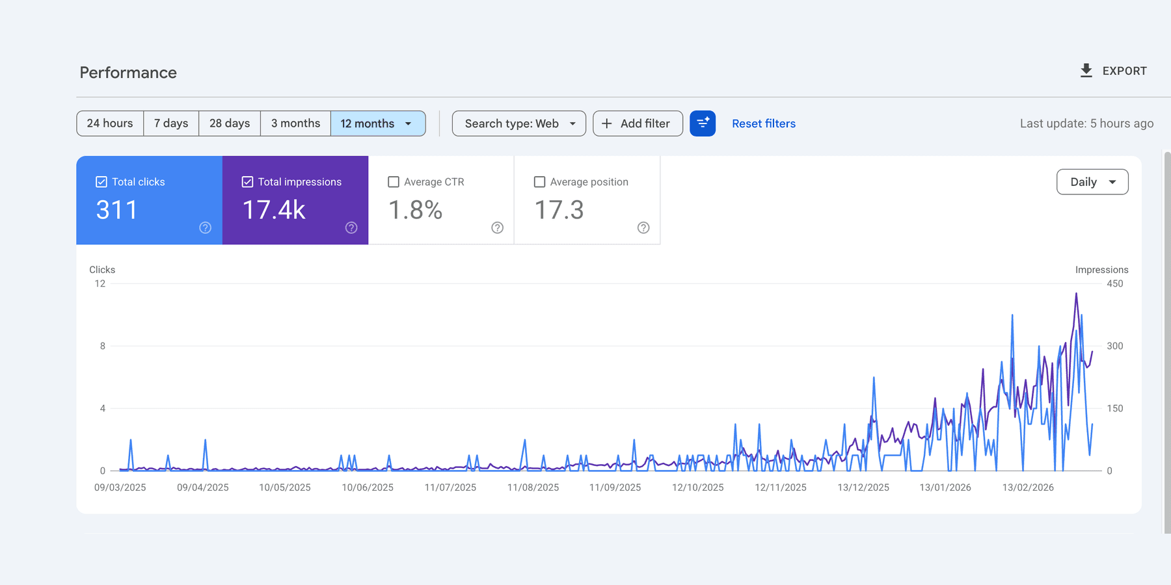Click the Last update: 5 hours ago text
Screen dimensions: 1171x585
point(1086,123)
